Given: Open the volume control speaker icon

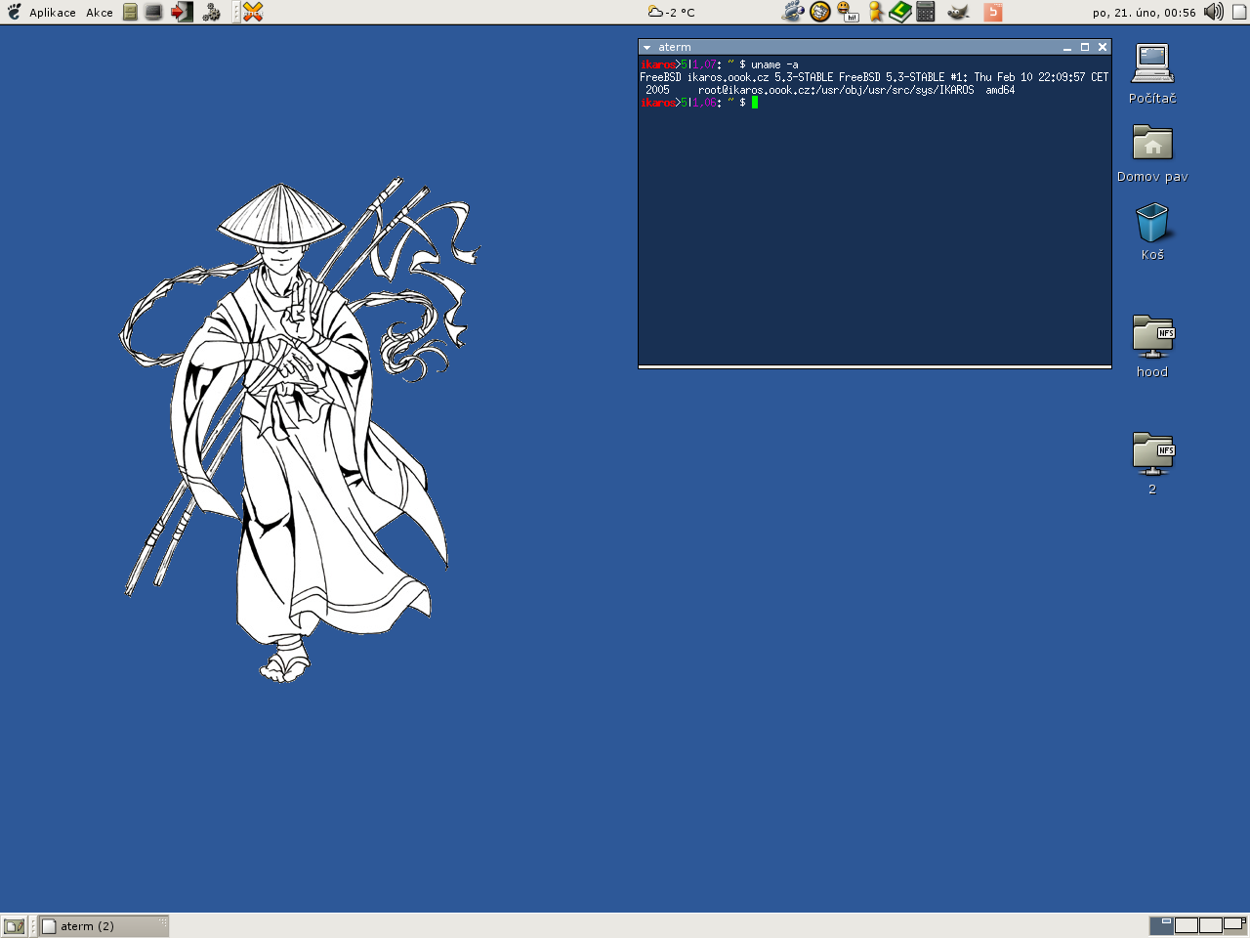Looking at the screenshot, I should pyautogui.click(x=1213, y=12).
